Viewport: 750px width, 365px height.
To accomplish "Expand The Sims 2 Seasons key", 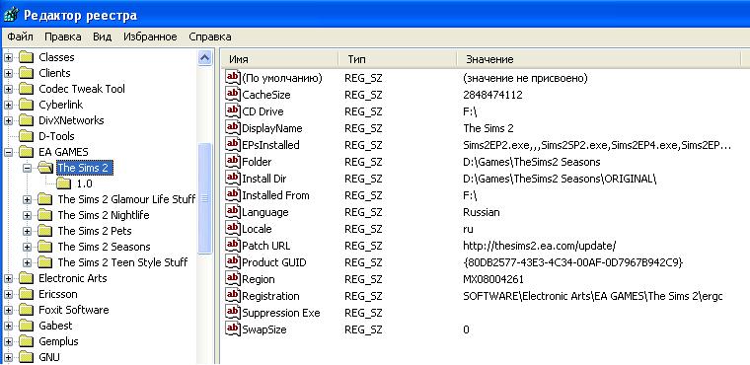I will click(x=28, y=248).
